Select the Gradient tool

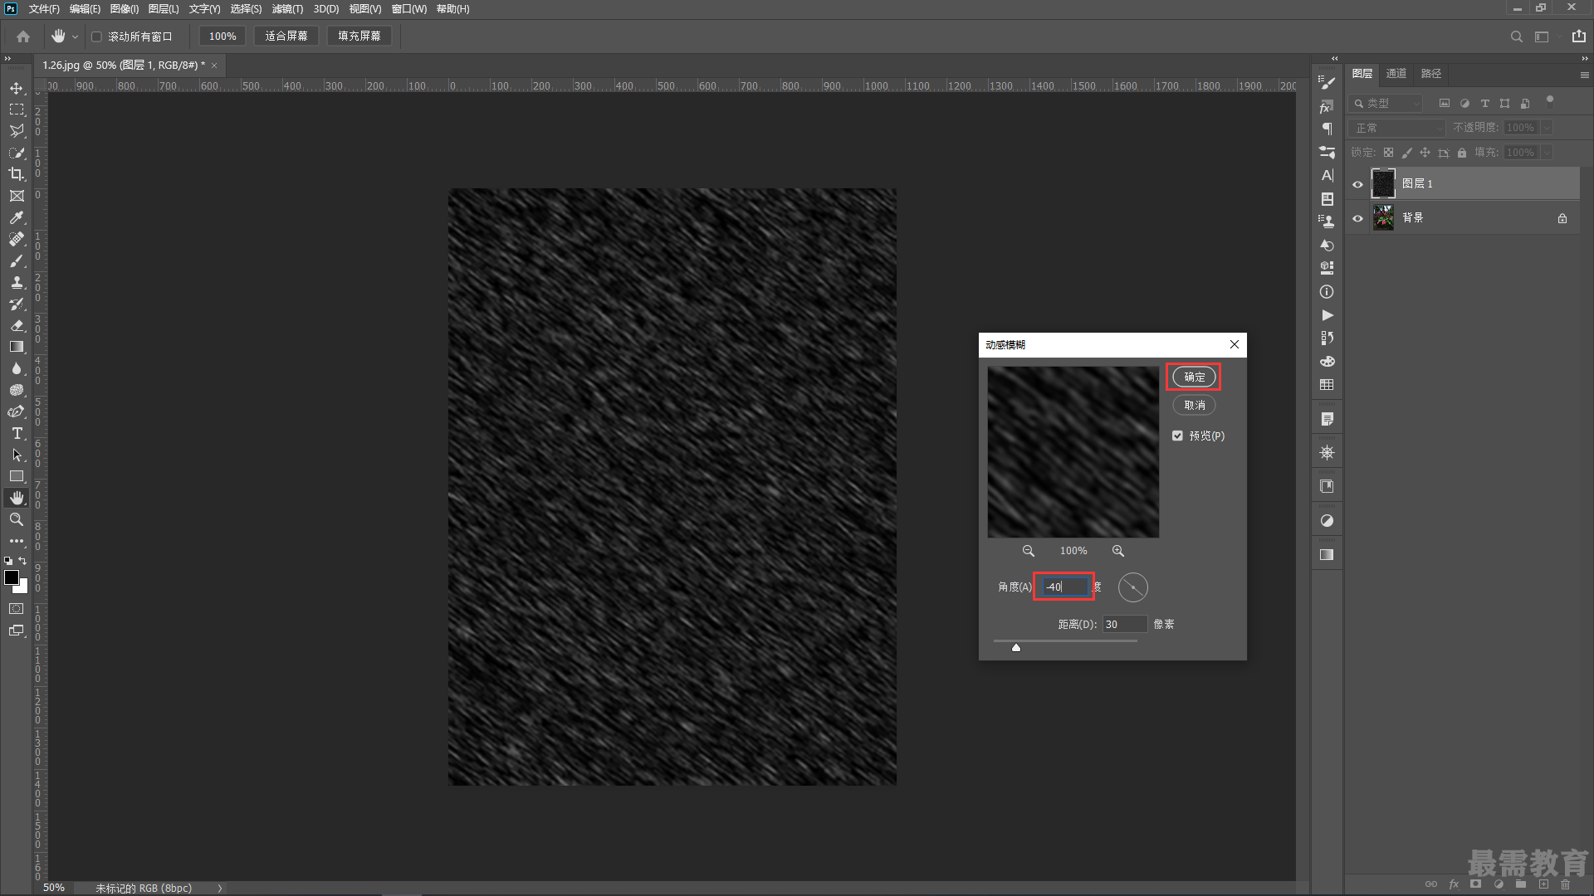pos(17,347)
